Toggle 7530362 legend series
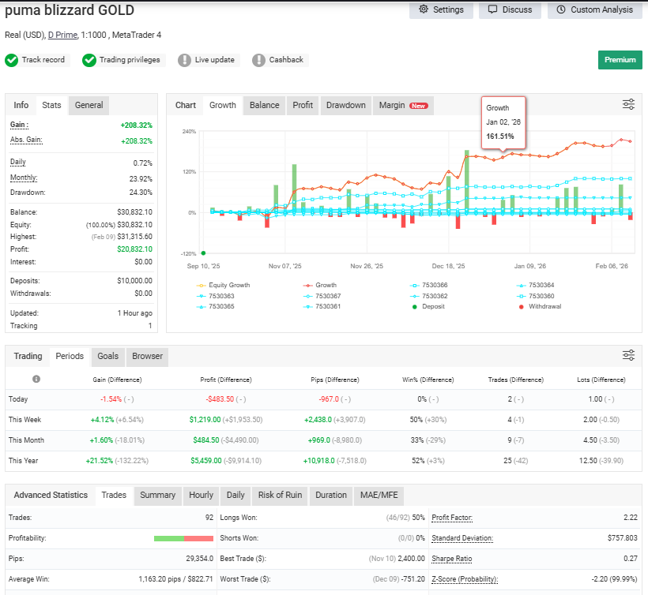This screenshot has width=648, height=595. 428,296
